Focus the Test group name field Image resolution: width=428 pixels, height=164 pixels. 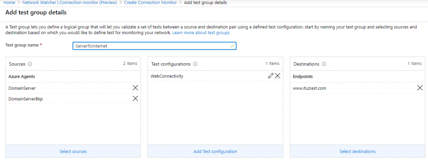[154, 46]
